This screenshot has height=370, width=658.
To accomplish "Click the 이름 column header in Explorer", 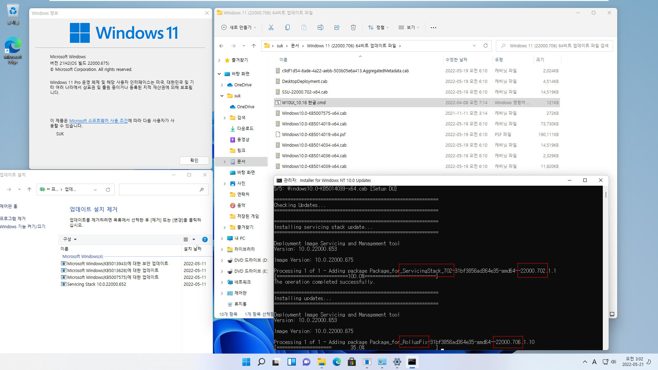I will 283,60.
